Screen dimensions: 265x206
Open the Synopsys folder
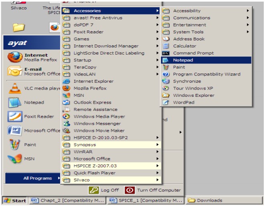[x=111, y=145]
